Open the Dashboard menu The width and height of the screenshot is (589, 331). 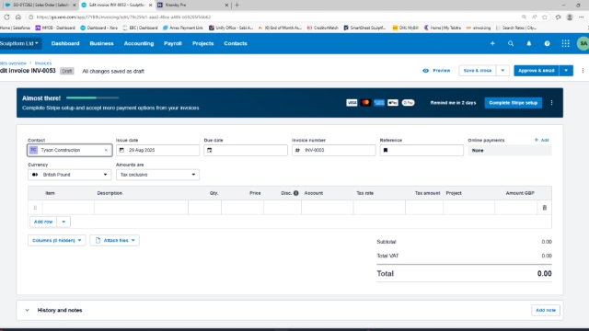(x=65, y=43)
